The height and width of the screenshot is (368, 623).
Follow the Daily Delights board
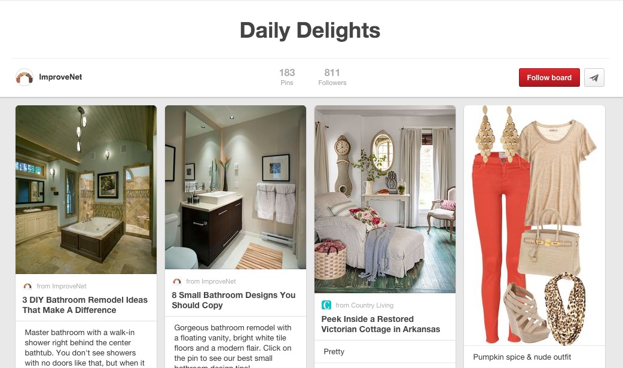tap(549, 78)
